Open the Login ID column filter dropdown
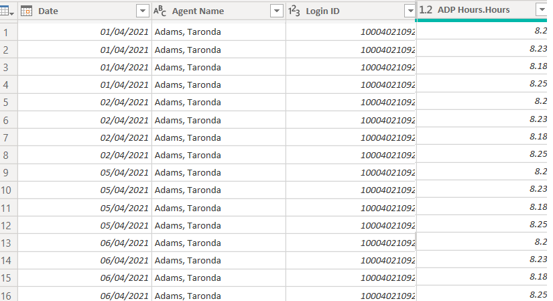Image resolution: width=553 pixels, height=301 pixels. [410, 11]
